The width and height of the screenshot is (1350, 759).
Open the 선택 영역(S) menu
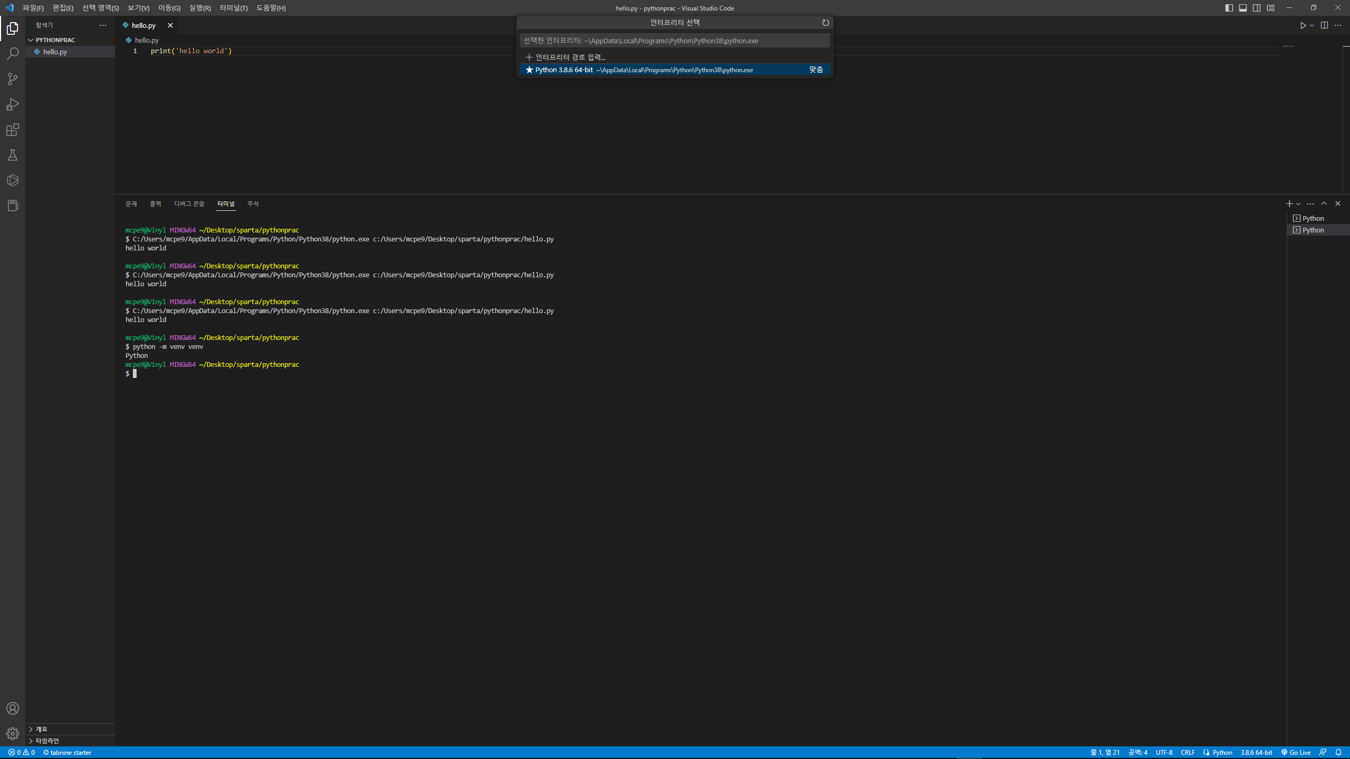pyautogui.click(x=100, y=8)
